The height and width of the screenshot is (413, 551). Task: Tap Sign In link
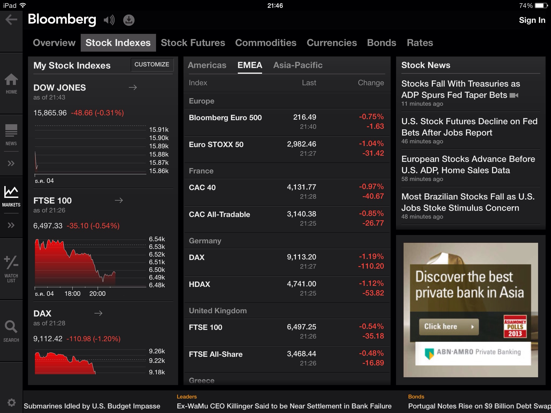click(x=532, y=20)
